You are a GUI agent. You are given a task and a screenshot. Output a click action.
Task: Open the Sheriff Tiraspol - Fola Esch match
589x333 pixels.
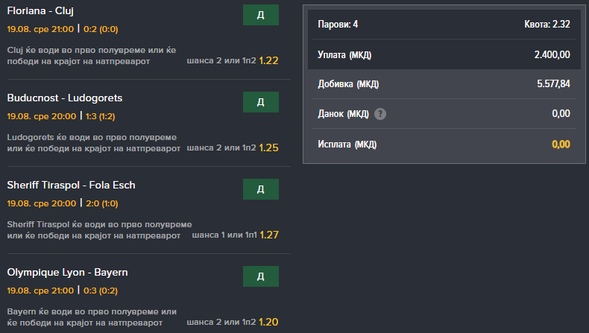(71, 185)
